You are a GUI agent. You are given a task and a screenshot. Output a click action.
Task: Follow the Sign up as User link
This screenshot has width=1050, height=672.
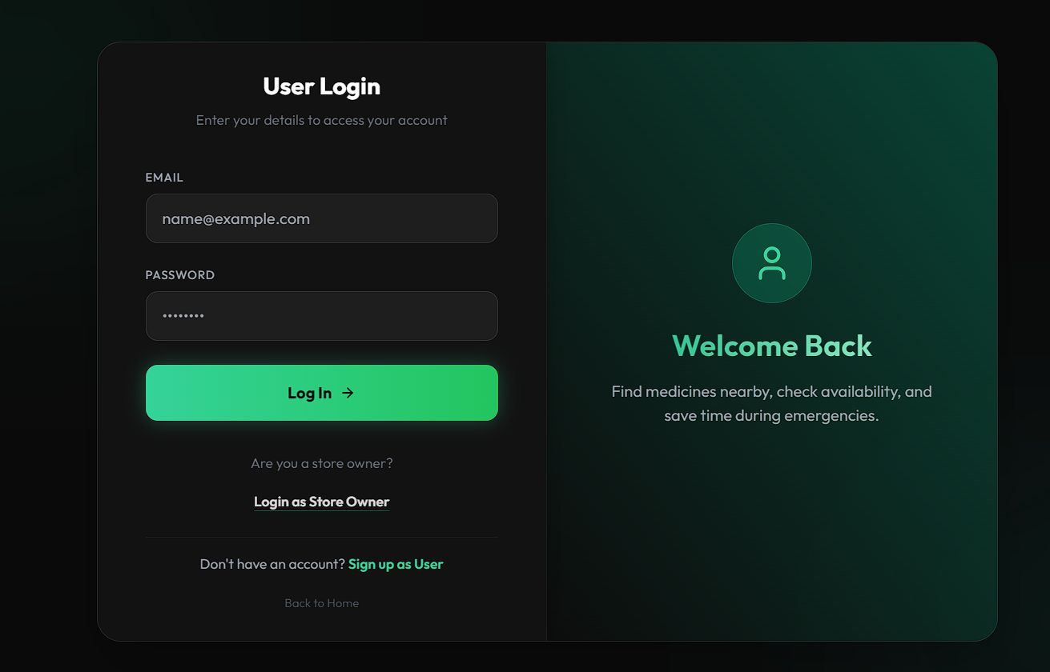(396, 564)
